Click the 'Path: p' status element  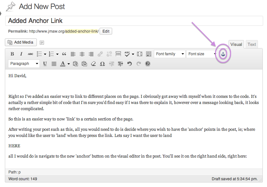point(15,172)
